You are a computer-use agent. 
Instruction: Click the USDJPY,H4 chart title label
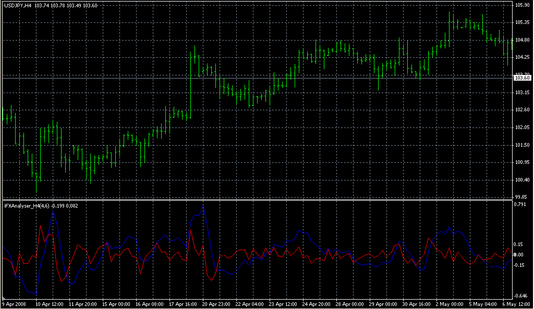[x=18, y=5]
